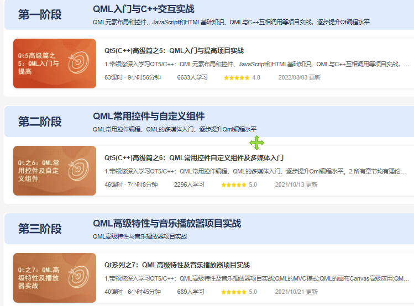The width and height of the screenshot is (414, 306).
Task: Click the 5.0 stars of 2296人学习 course
Action: 233,184
